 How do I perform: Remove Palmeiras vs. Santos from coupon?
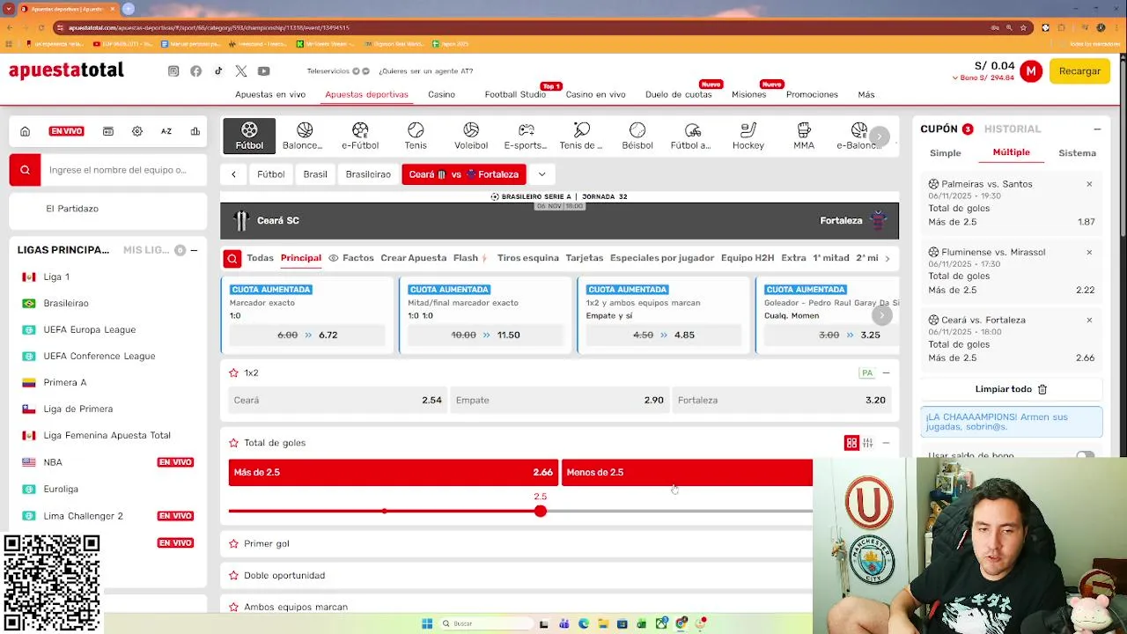(x=1089, y=184)
